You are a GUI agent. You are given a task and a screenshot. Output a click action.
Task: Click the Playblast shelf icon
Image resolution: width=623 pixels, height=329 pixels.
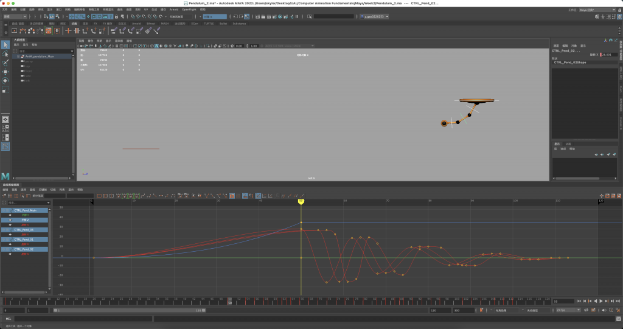(x=15, y=30)
